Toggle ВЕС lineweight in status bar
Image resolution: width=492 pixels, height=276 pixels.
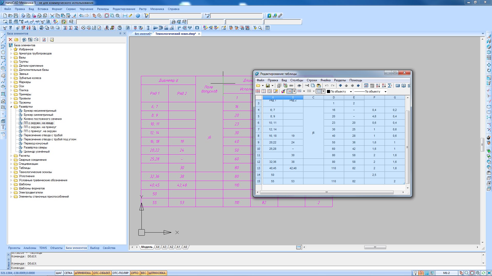click(x=143, y=273)
